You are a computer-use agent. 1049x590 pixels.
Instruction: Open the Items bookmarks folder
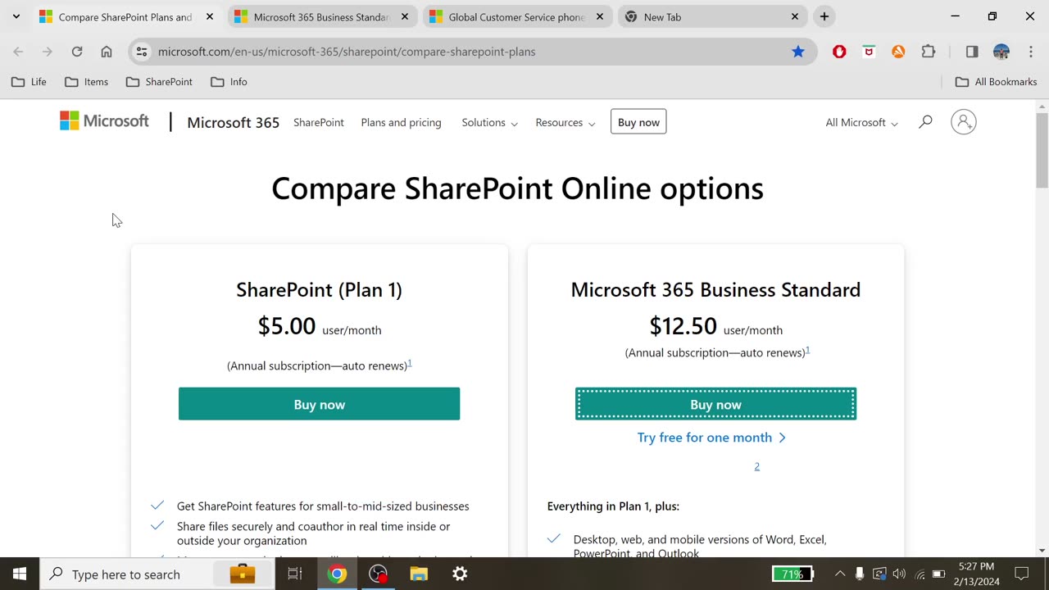[86, 82]
